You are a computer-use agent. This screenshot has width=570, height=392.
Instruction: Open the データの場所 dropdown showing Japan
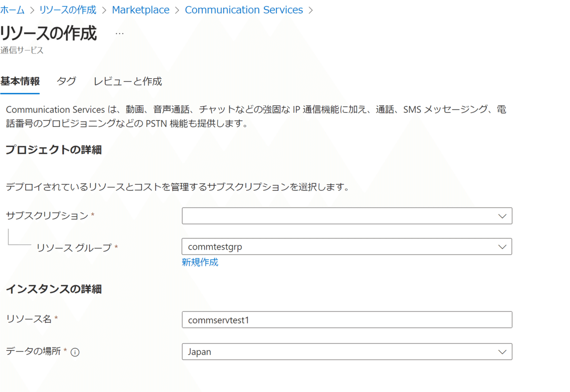coord(347,352)
